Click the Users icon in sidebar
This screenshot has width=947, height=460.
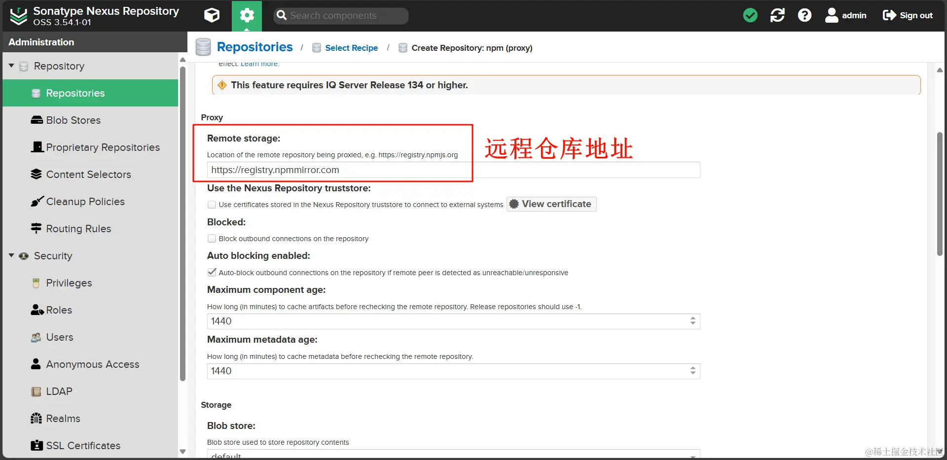coord(36,337)
